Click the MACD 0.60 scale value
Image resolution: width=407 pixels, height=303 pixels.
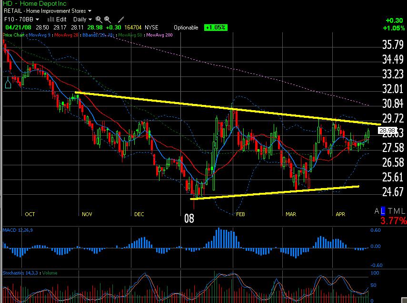pos(375,230)
